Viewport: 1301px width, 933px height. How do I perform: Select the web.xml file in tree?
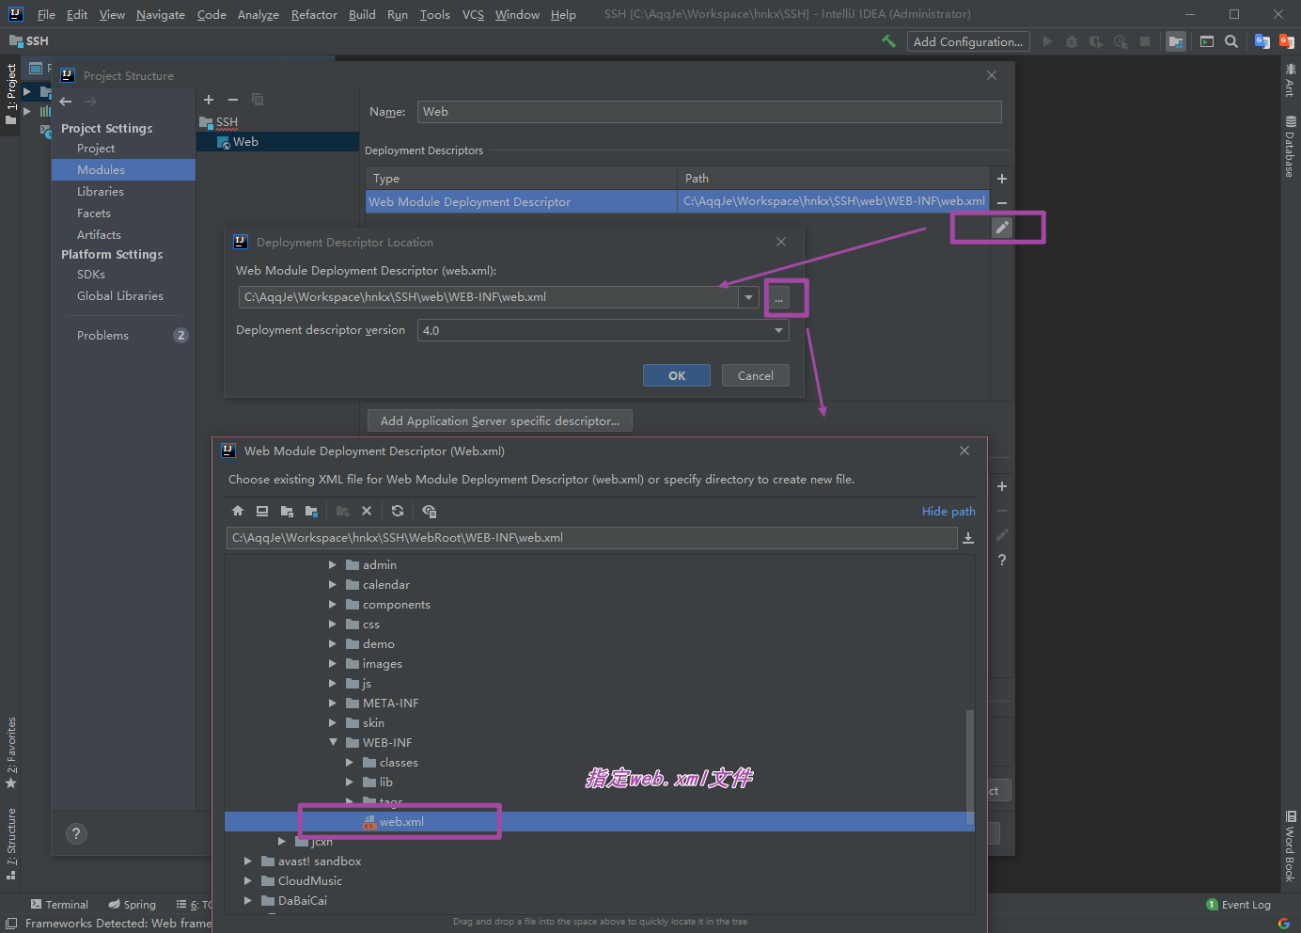[600, 822]
